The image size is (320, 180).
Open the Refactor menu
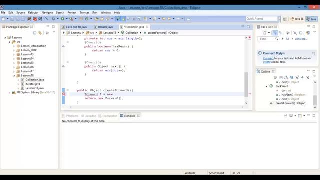click(33, 12)
